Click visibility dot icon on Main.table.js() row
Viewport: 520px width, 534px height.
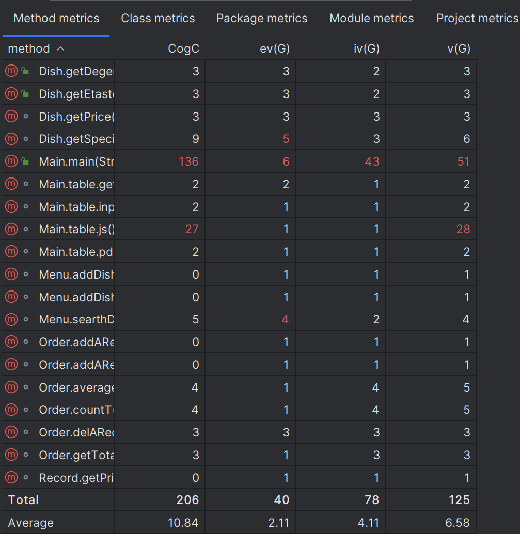(26, 229)
